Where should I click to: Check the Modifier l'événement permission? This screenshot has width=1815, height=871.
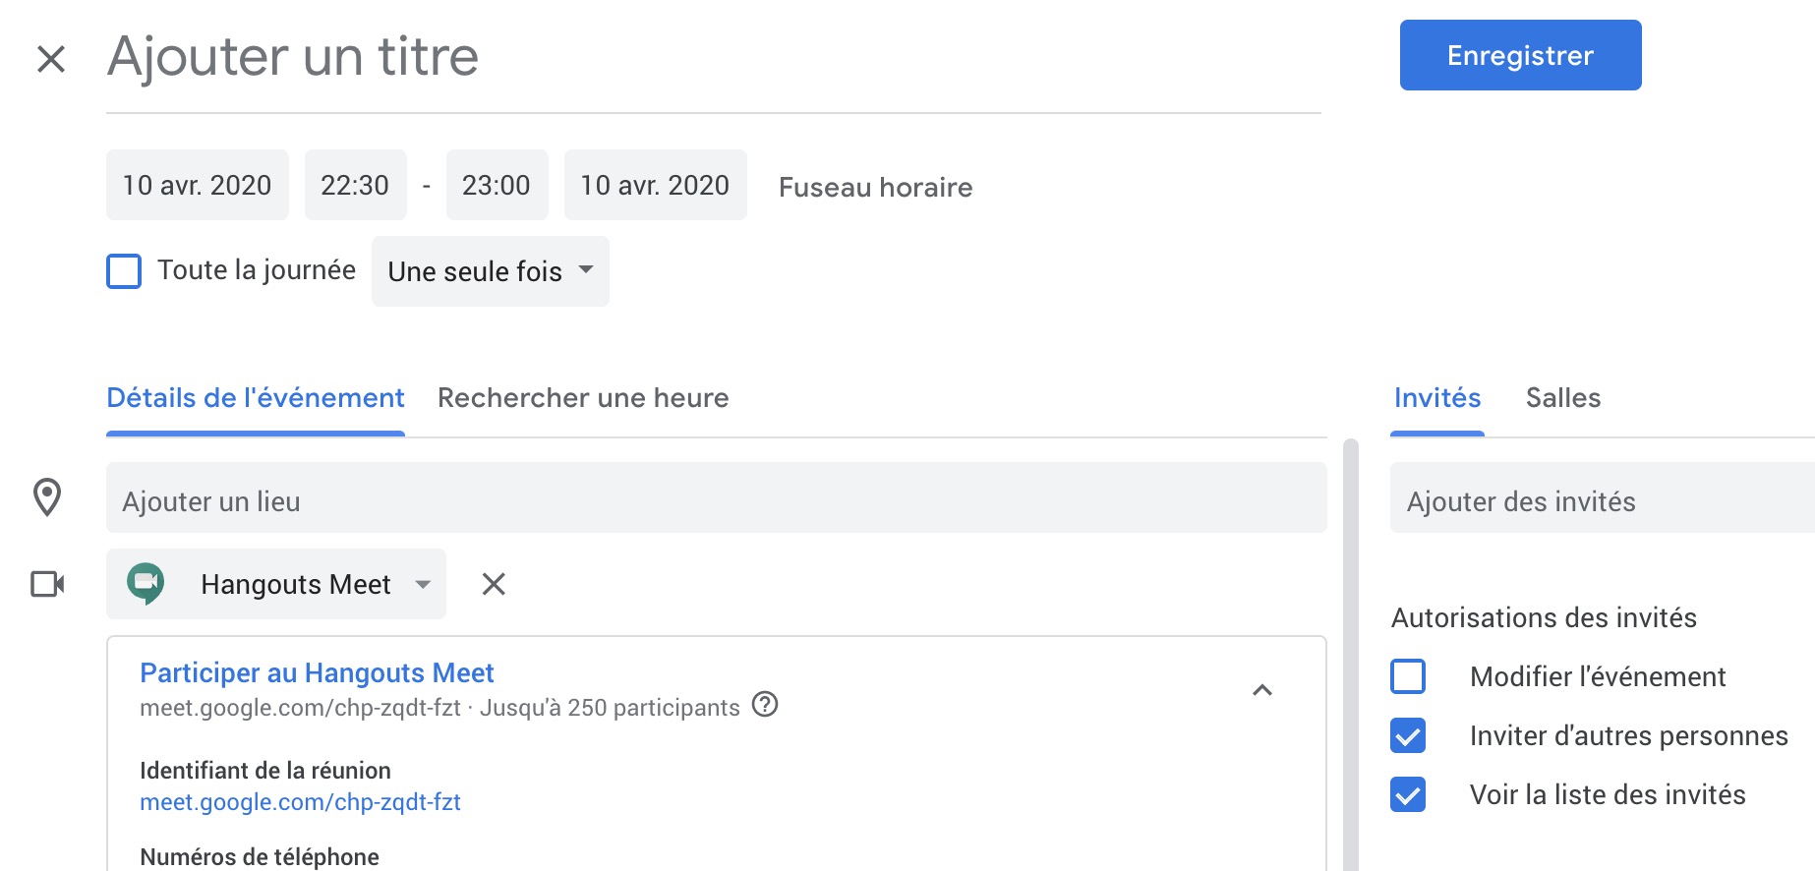pyautogui.click(x=1408, y=676)
